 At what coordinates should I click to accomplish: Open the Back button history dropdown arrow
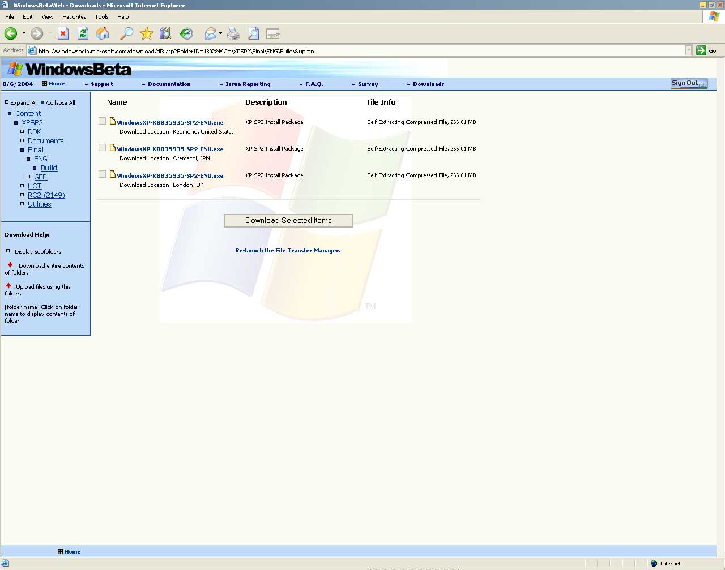coord(24,34)
